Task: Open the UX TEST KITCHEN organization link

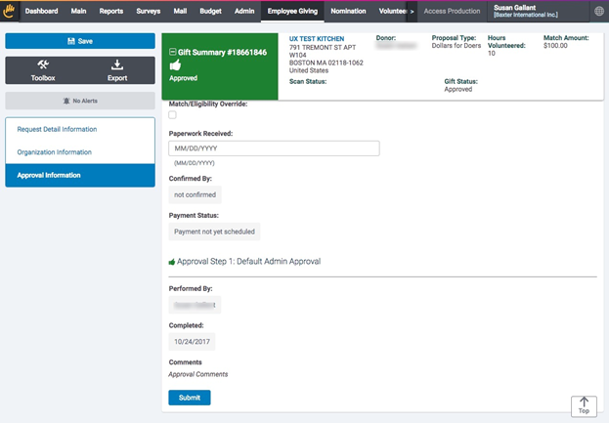Action: point(317,39)
